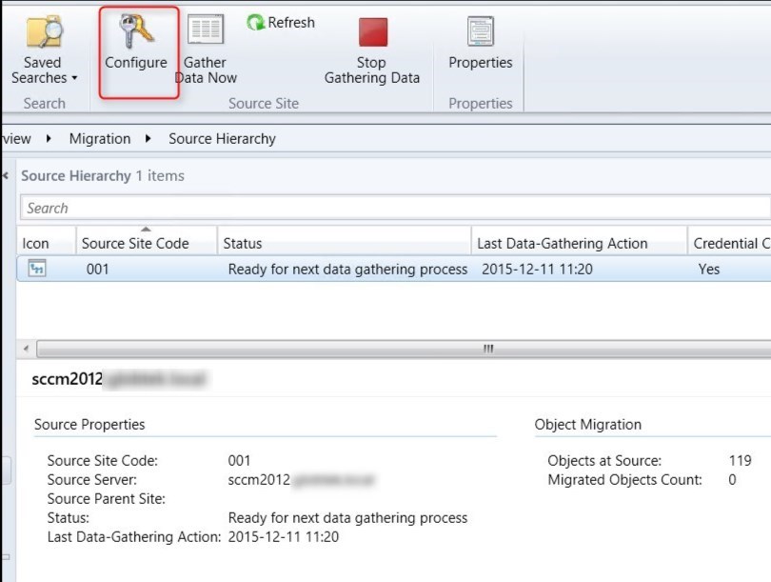Collapse the left navigation pane arrow
The width and height of the screenshot is (771, 582).
[x=7, y=175]
